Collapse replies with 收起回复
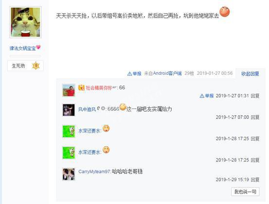 point(250,74)
